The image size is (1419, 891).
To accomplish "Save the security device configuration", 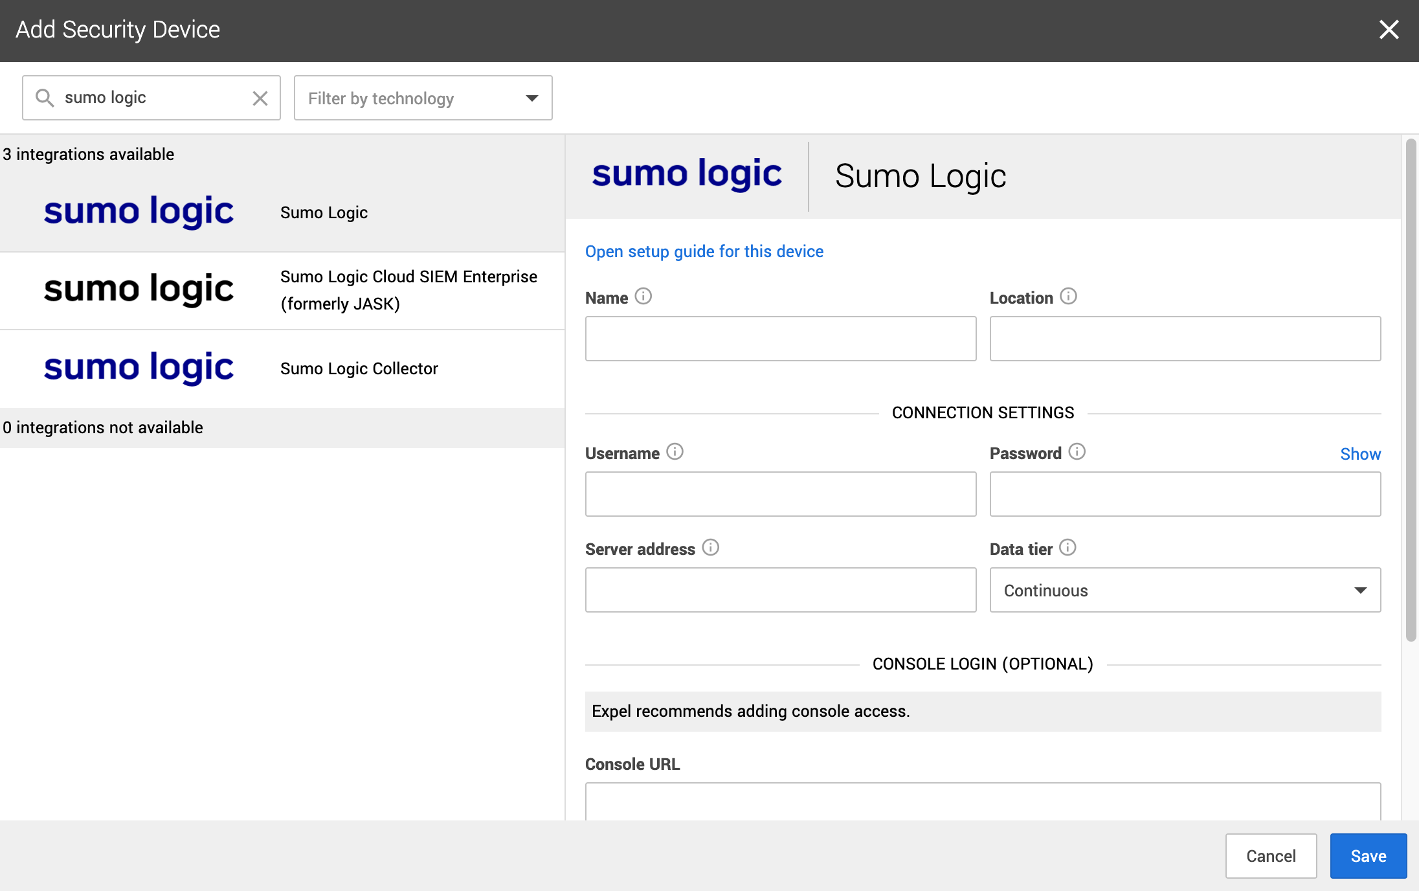I will pos(1368,856).
